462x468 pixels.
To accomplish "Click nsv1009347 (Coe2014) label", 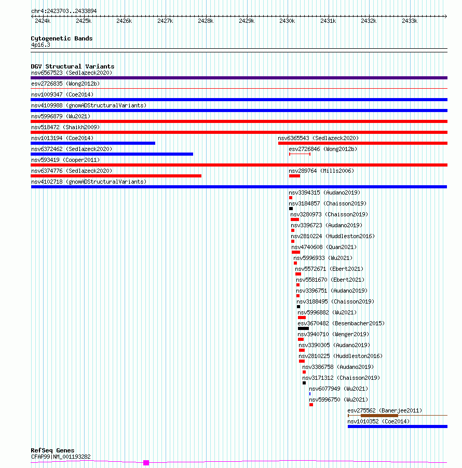I will (62, 94).
